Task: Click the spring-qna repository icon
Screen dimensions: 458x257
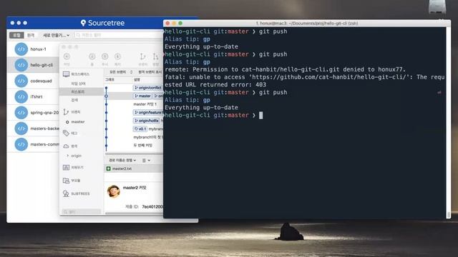Action: (x=21, y=113)
